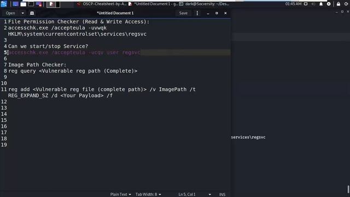Screen dimensions: 350x197
Task: Minimize the gedit window
Action: click(208, 13)
